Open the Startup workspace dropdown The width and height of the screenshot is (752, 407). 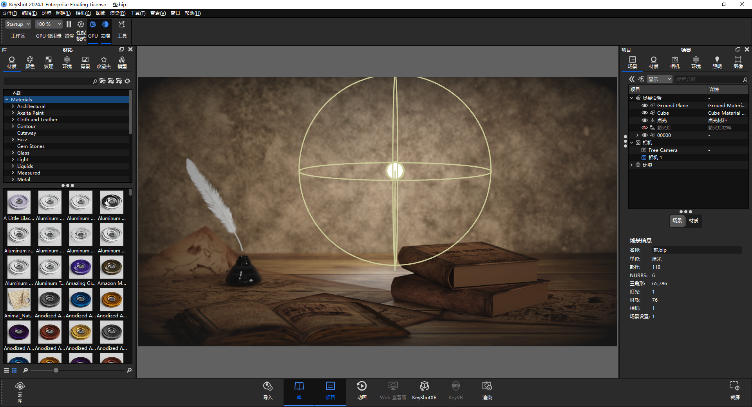click(x=18, y=24)
